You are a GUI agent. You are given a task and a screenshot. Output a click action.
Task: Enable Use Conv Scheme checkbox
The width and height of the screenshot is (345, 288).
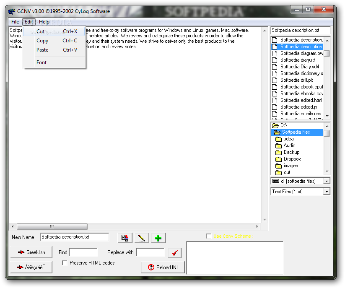(x=209, y=236)
